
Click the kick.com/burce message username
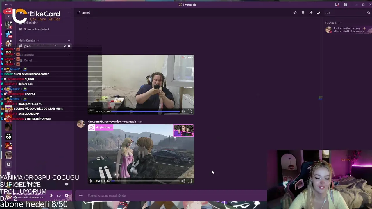(x=112, y=122)
